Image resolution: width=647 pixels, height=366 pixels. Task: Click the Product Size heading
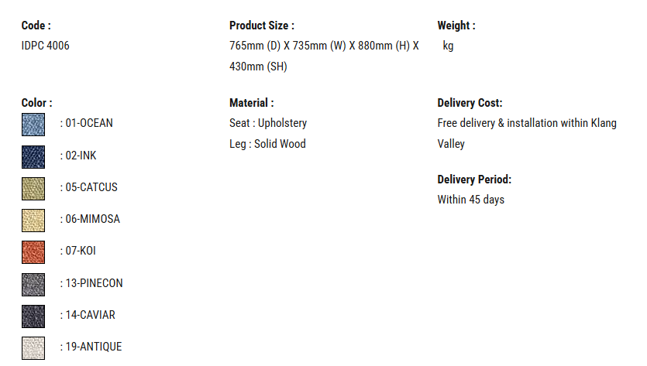[x=262, y=26]
